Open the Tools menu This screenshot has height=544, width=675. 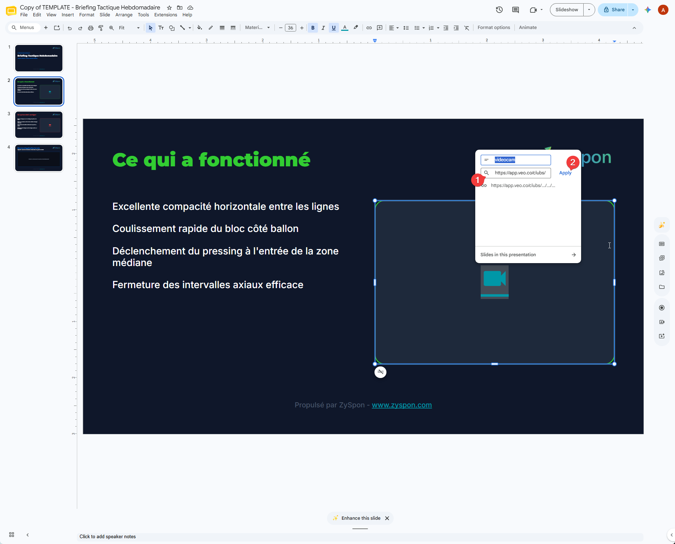[x=143, y=15]
